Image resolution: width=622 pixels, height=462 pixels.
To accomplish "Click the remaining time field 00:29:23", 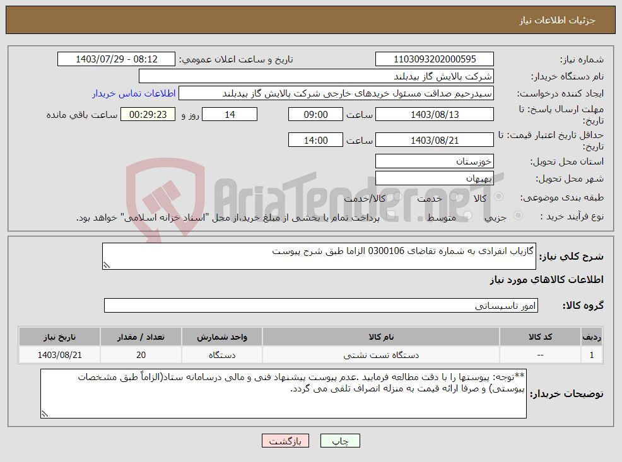I will [x=148, y=115].
